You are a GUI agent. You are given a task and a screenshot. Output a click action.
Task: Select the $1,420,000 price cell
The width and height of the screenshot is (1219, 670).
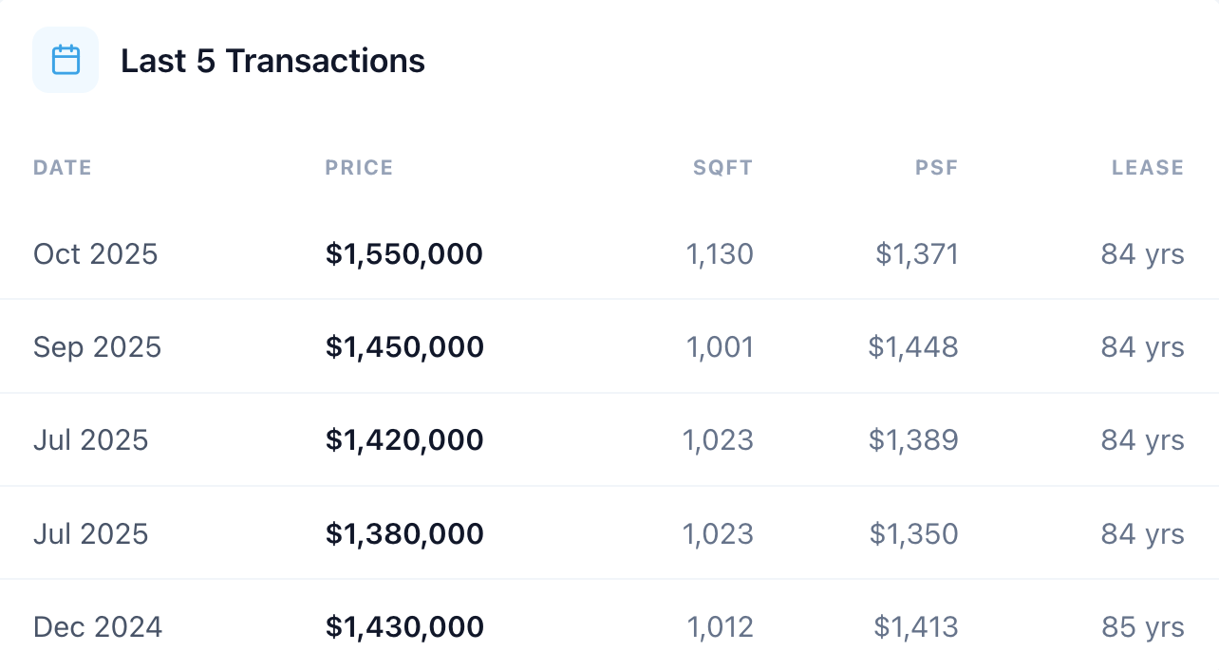404,440
